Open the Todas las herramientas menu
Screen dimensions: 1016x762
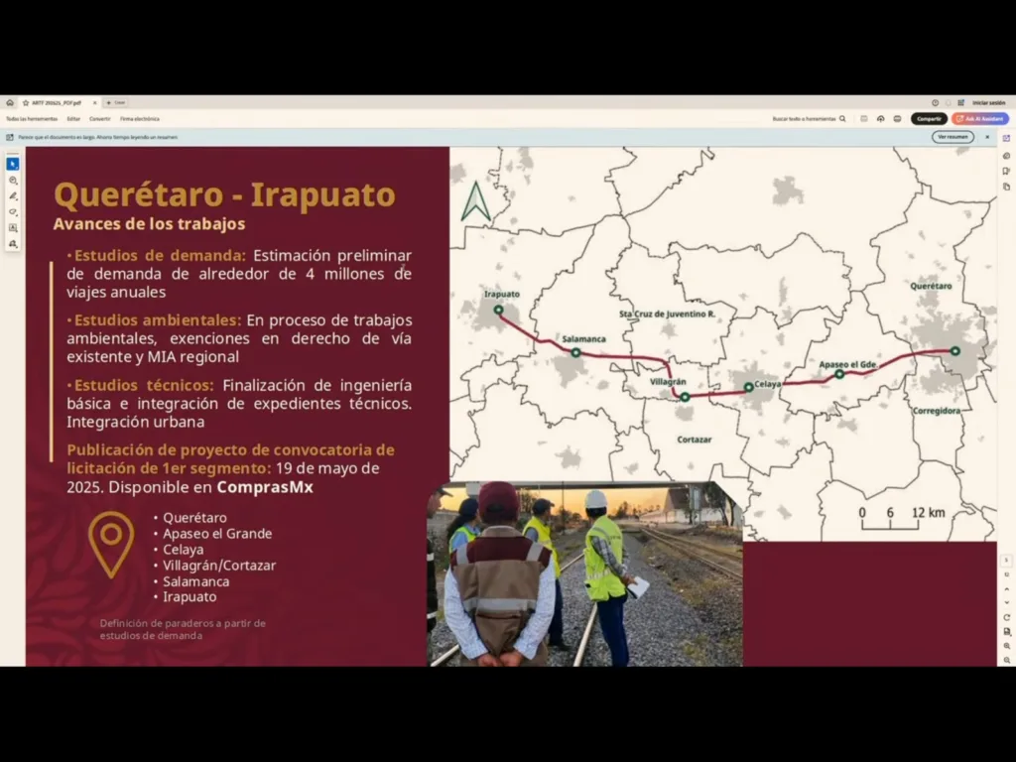tap(32, 118)
